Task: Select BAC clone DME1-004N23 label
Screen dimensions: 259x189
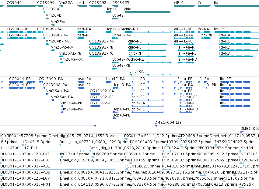Action: point(168,123)
